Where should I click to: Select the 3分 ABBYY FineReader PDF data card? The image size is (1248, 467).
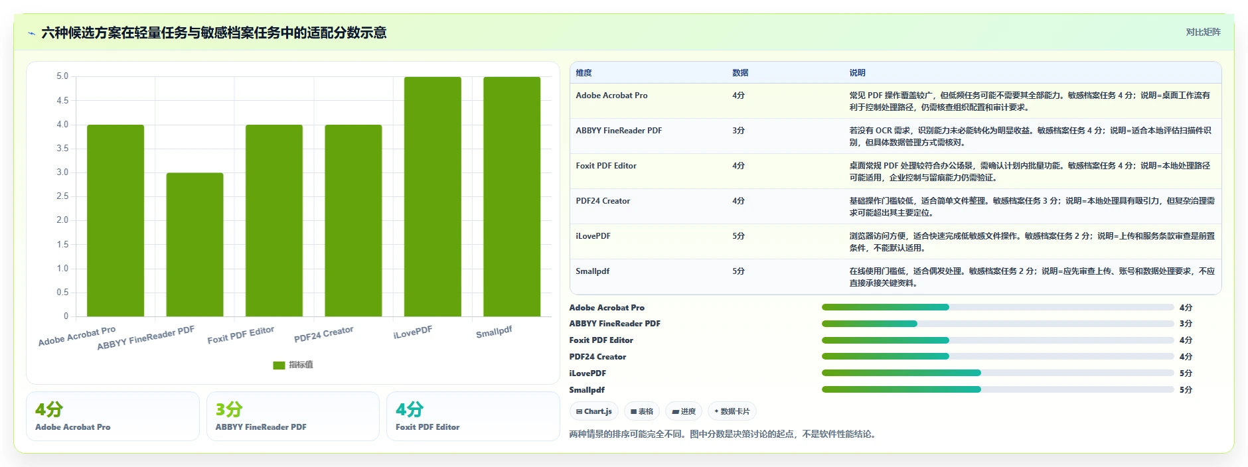293,416
